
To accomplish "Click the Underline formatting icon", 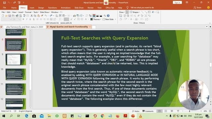I will (30, 19).
